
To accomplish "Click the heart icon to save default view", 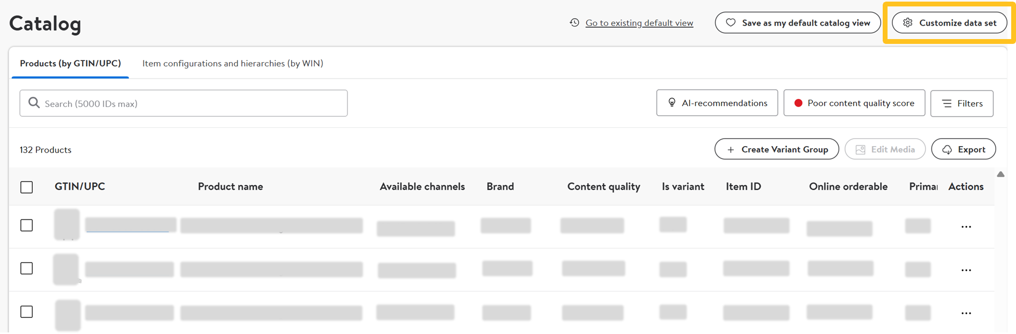I will pos(730,22).
